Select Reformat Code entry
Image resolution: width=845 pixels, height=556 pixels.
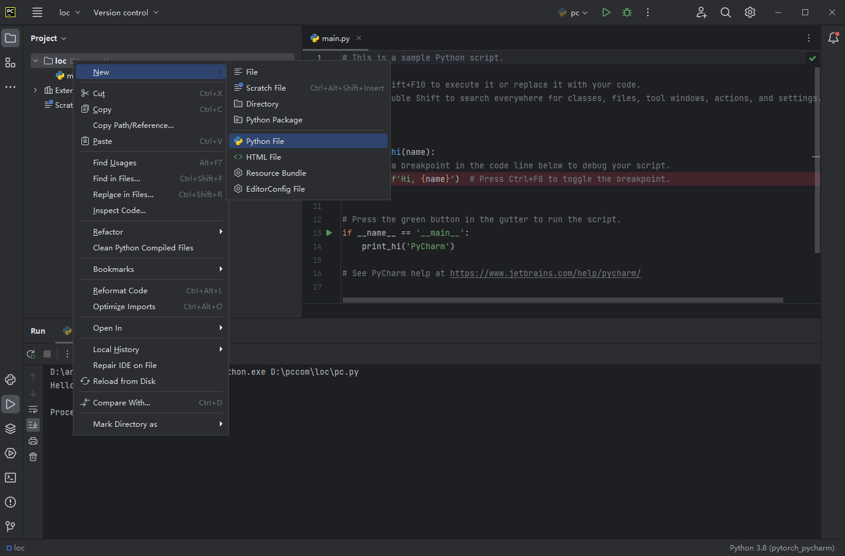tap(151, 291)
